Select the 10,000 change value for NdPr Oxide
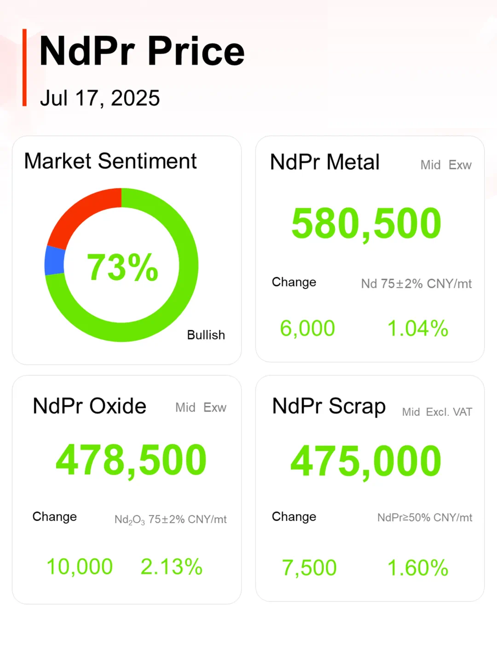497x664 pixels. pos(80,566)
